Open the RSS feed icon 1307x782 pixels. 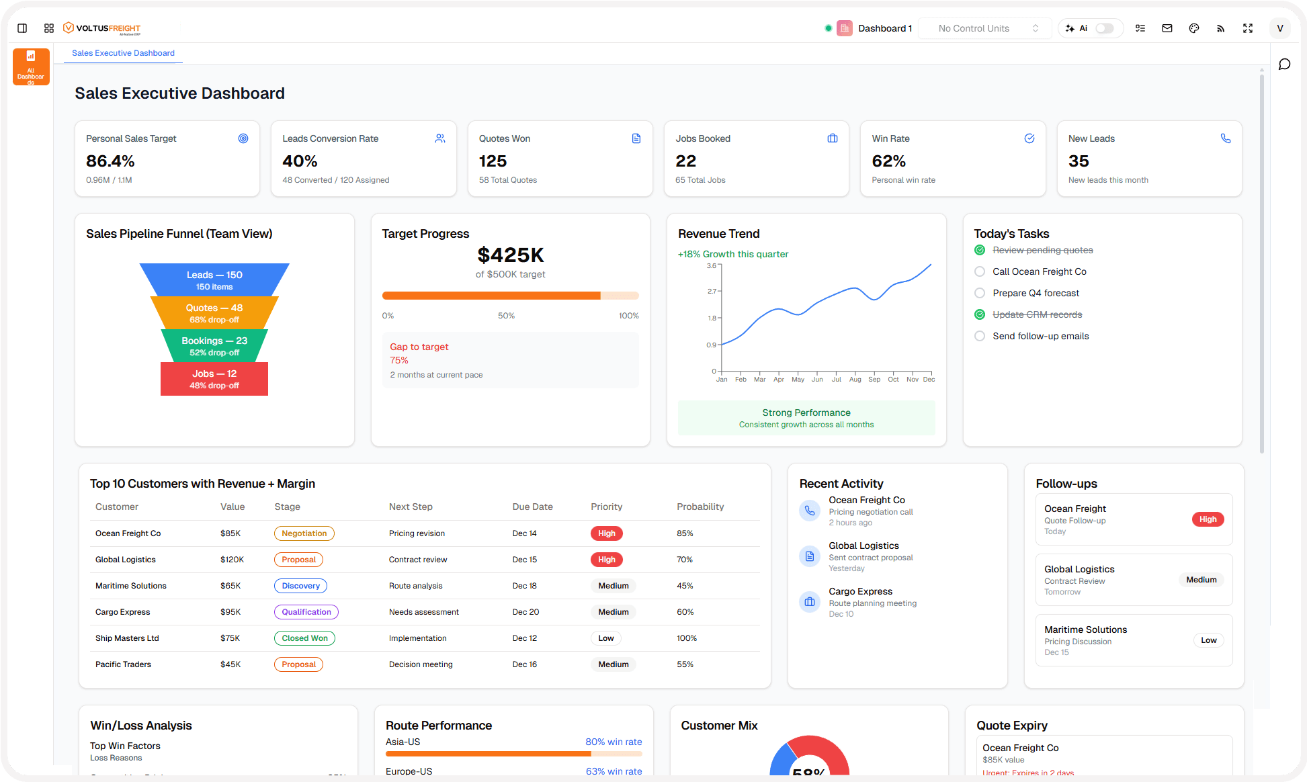(1221, 28)
